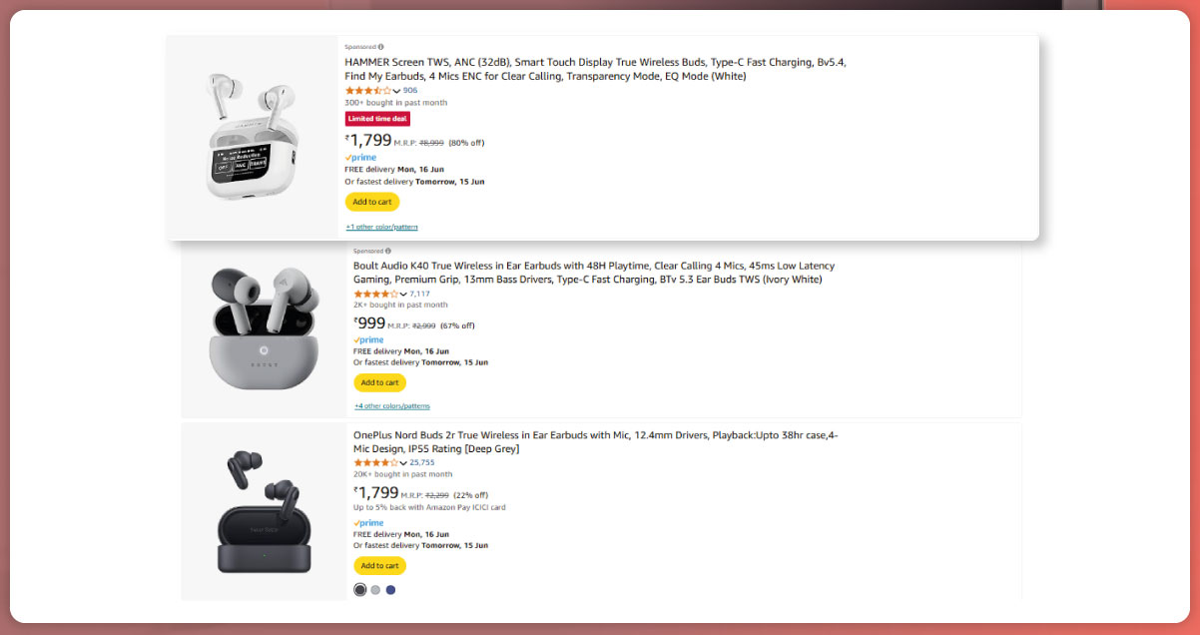Open the OnePlus Nord Buds product image
Screen dimensions: 1200x635
[x=264, y=510]
